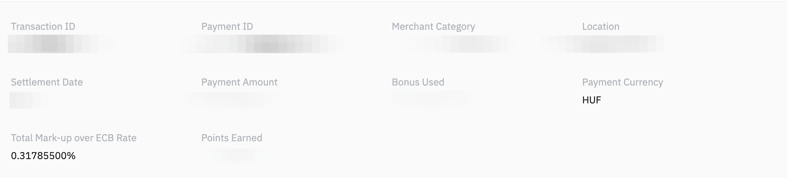Select the blurred Payment Amount value

coord(229,100)
